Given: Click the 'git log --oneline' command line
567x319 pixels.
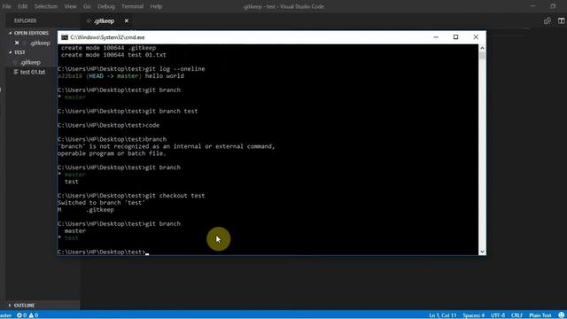Looking at the screenshot, I should (131, 69).
